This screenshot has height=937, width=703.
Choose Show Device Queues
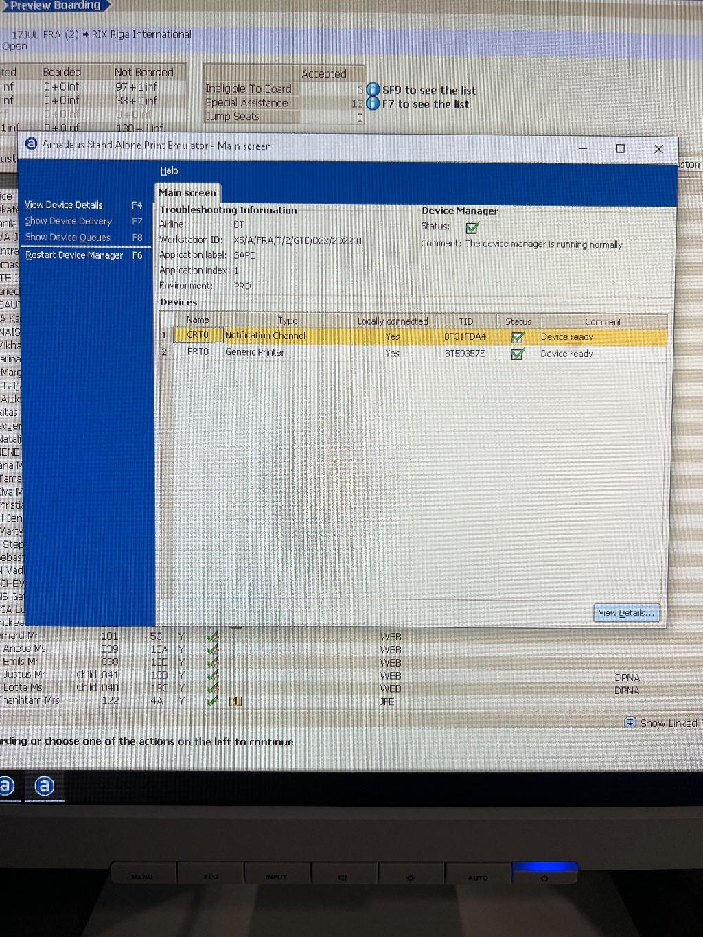[68, 238]
